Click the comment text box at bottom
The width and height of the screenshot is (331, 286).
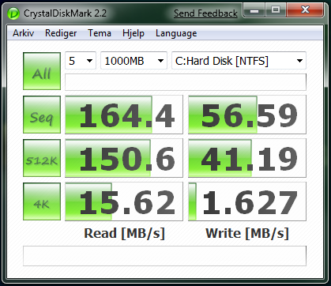click(x=164, y=256)
